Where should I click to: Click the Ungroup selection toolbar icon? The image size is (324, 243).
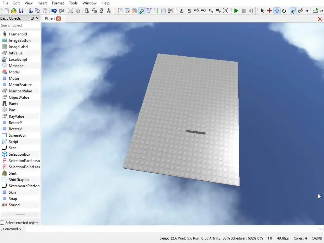pyautogui.click(x=78, y=11)
